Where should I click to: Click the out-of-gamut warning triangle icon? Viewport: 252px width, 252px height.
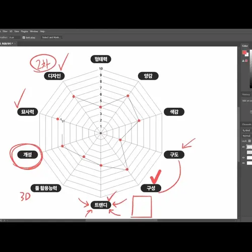tap(243, 60)
